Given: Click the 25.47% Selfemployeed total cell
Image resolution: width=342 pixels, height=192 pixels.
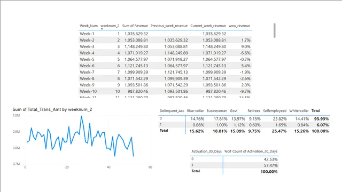Looking at the screenshot, I should tap(279, 131).
